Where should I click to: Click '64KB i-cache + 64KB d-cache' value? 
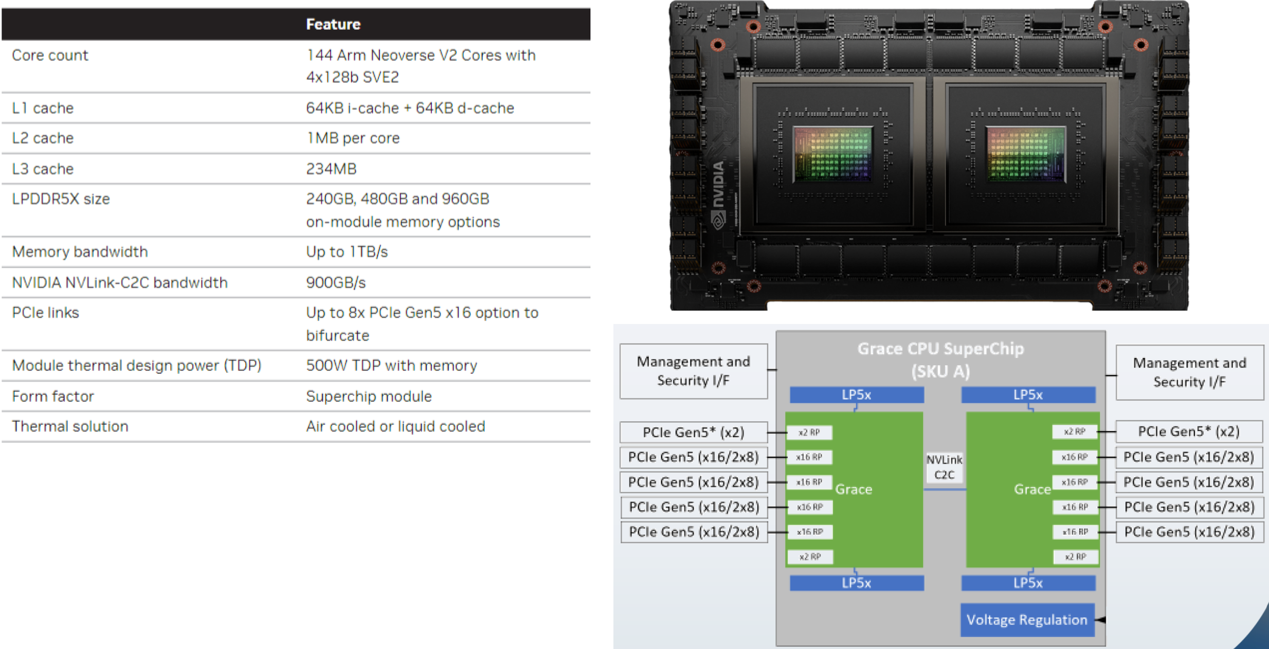tap(410, 108)
